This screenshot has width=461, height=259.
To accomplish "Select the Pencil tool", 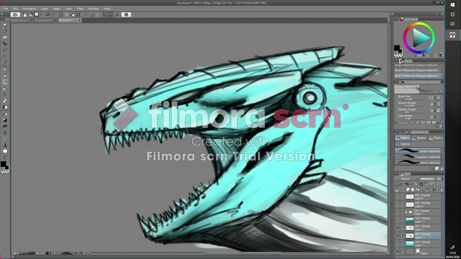I will [x=5, y=76].
